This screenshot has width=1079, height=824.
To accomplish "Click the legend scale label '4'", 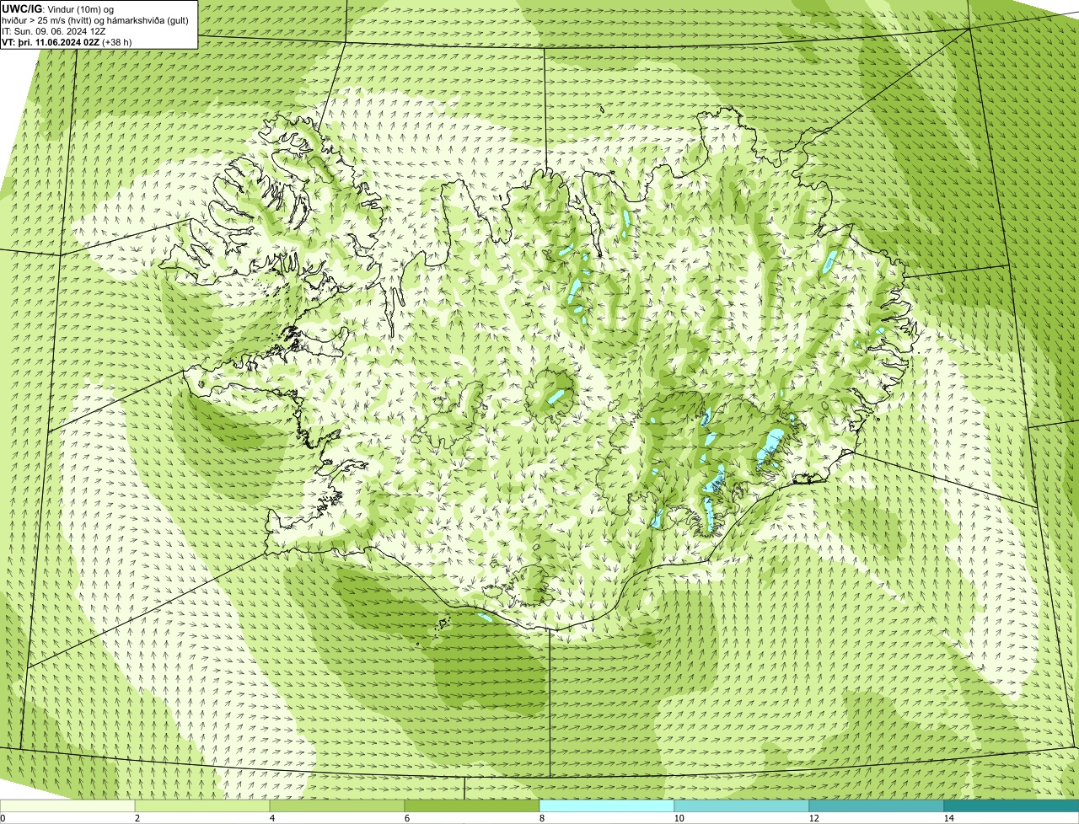I will point(272,818).
